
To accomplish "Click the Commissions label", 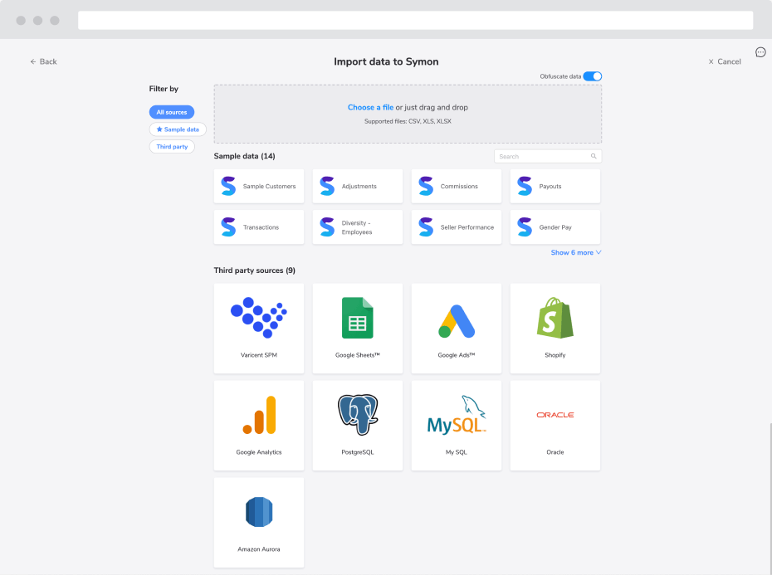I will (459, 186).
